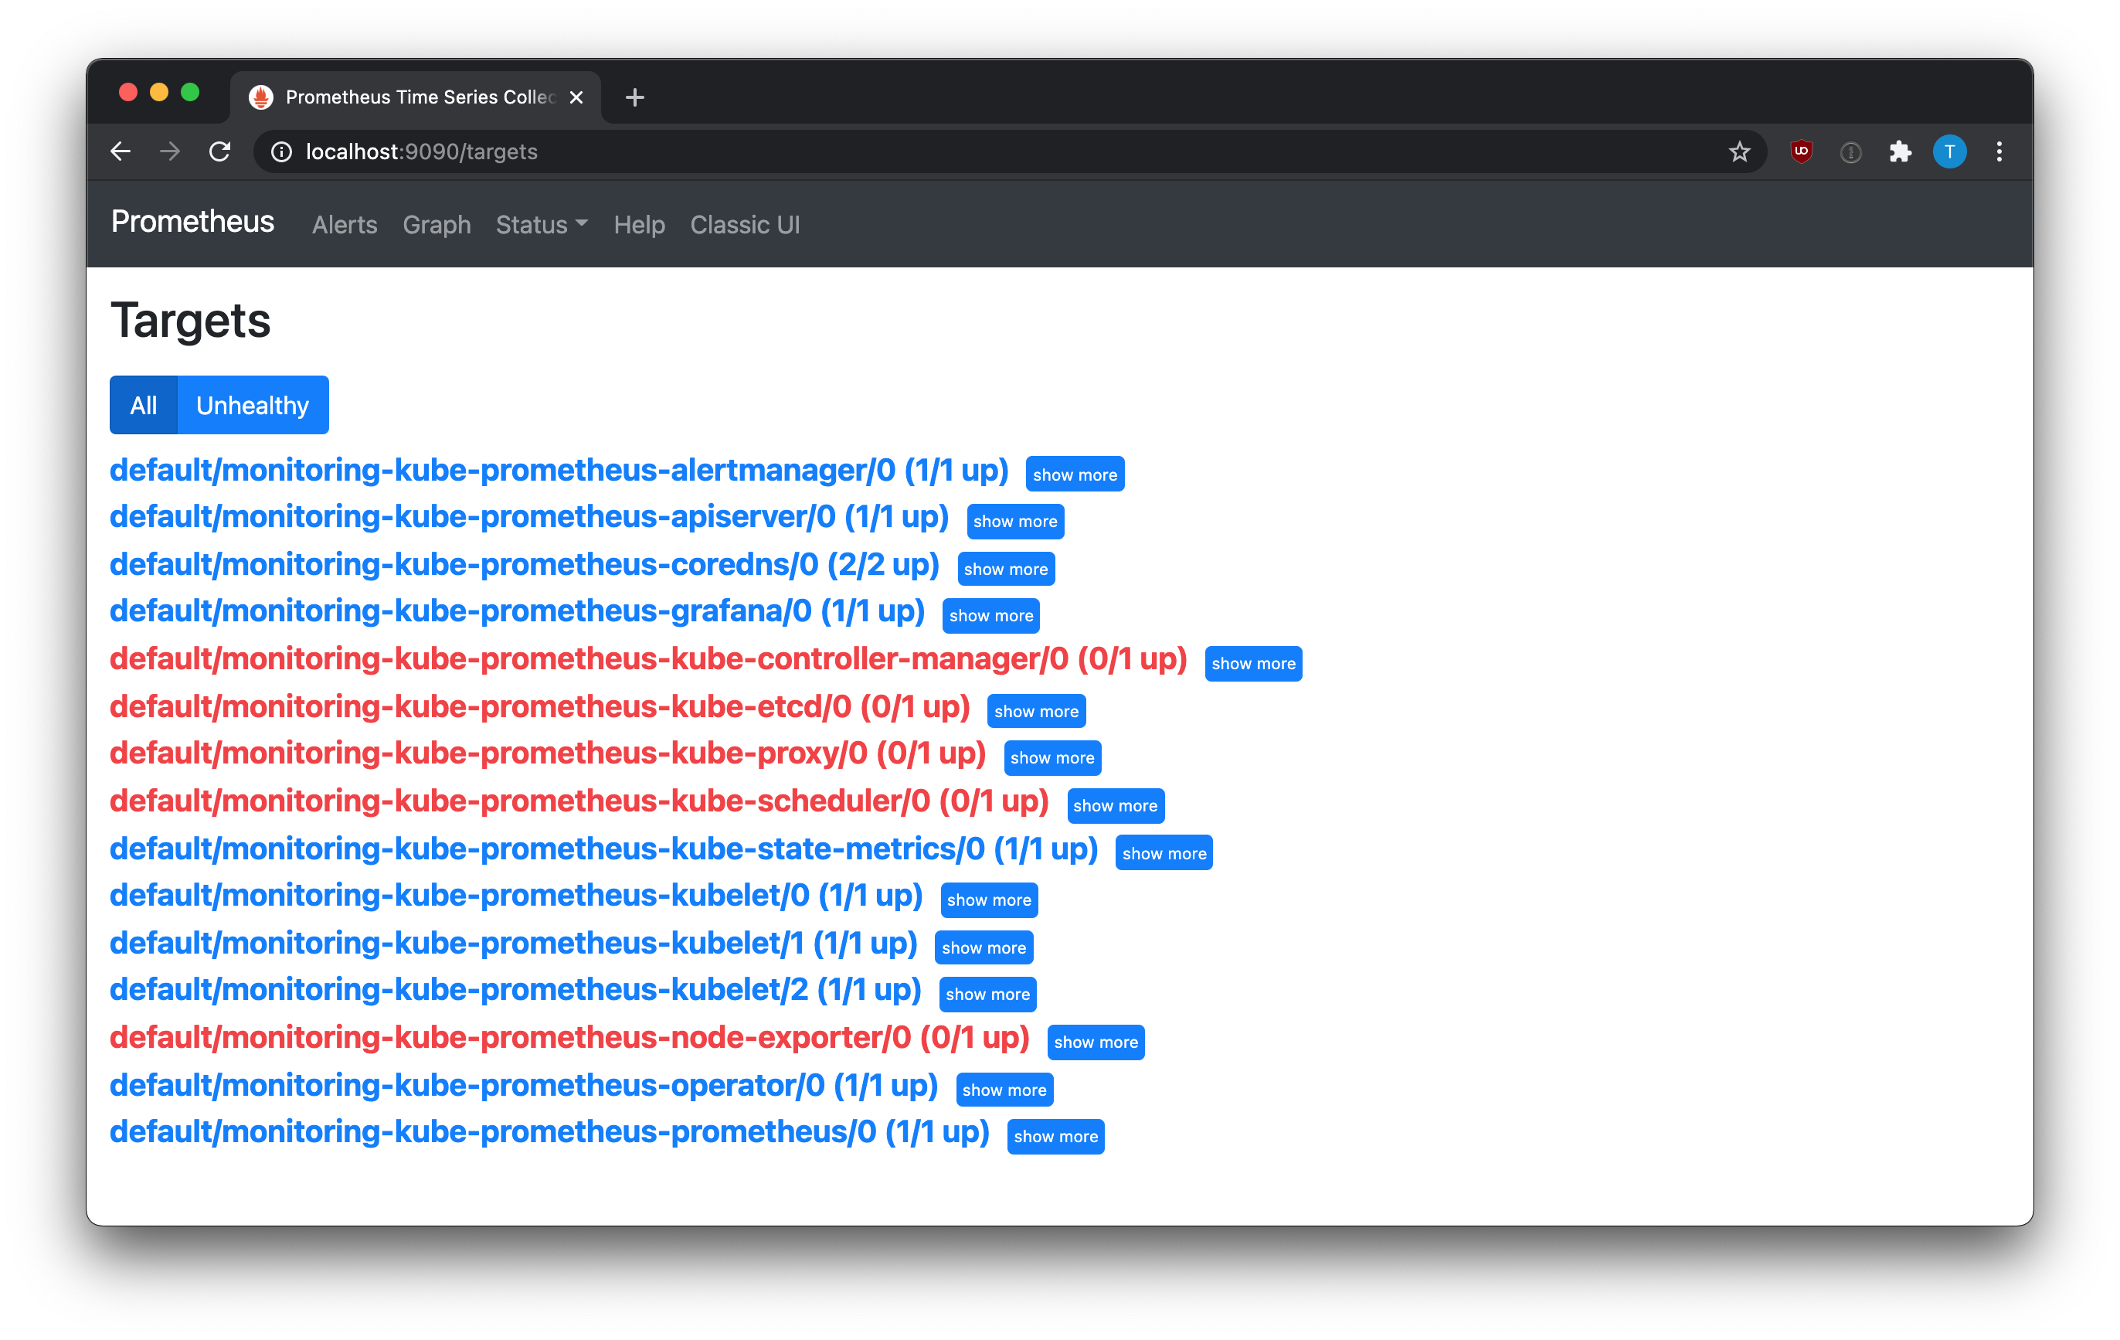Screen dimensions: 2120x1340
Task: Open the Status dropdown menu
Action: click(x=541, y=225)
